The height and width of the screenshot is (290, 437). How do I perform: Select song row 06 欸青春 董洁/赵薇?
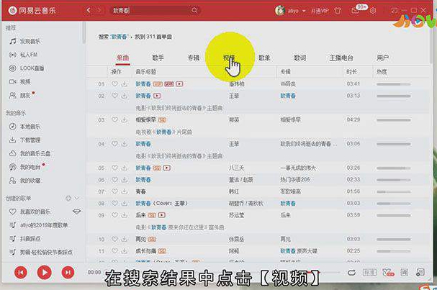(x=258, y=180)
